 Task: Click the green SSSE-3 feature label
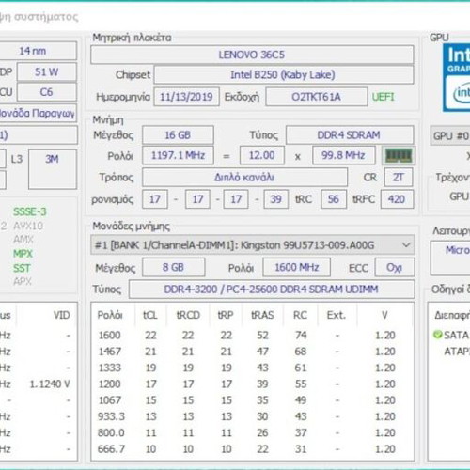coord(30,211)
